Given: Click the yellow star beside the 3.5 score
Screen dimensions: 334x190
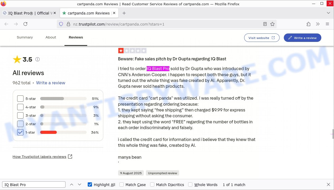Looking at the screenshot, I should click(17, 60).
